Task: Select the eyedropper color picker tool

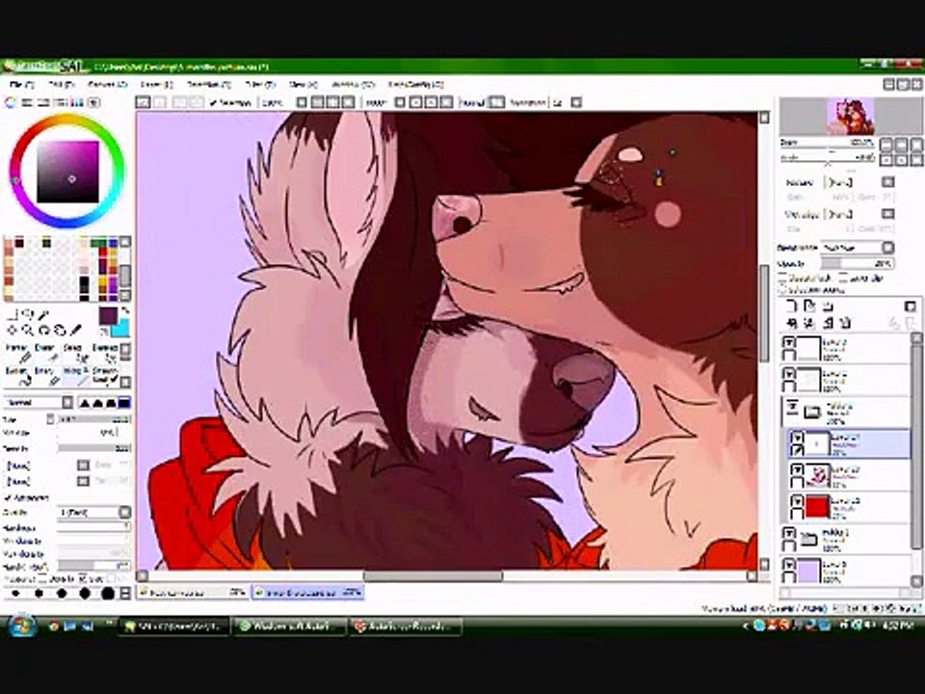Action: [76, 330]
